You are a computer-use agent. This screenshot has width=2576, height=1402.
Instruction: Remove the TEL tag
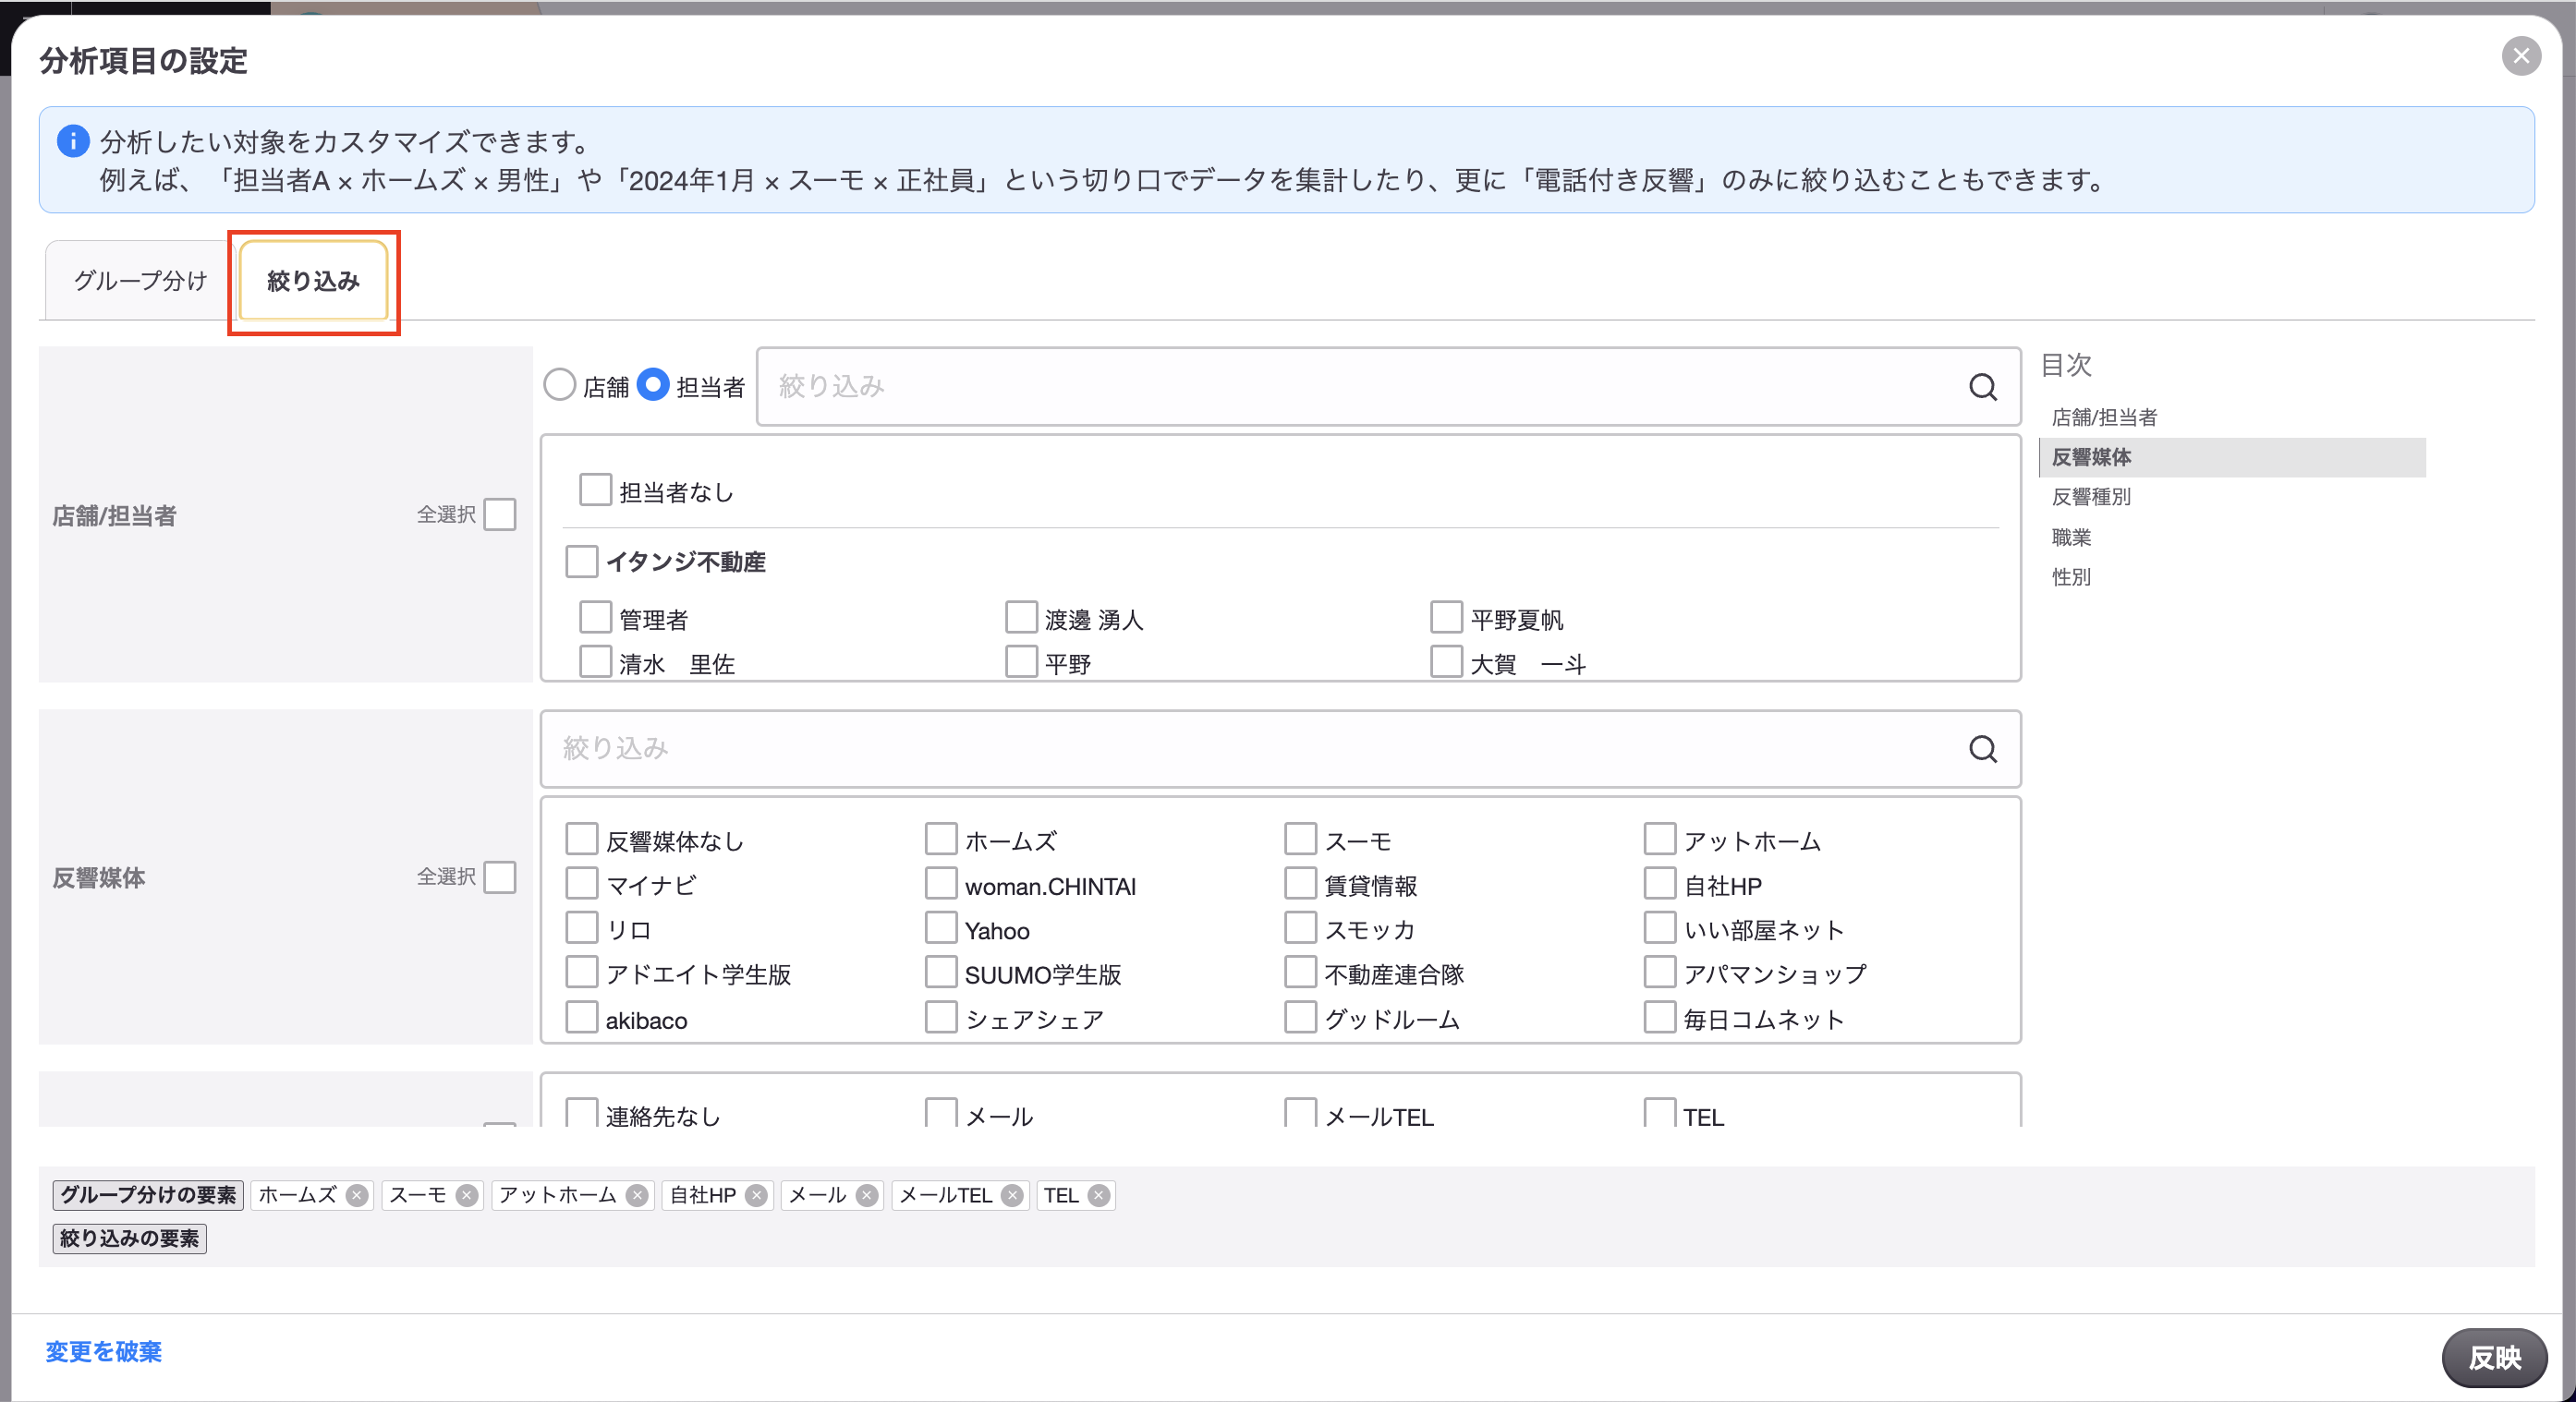pyautogui.click(x=1099, y=1195)
